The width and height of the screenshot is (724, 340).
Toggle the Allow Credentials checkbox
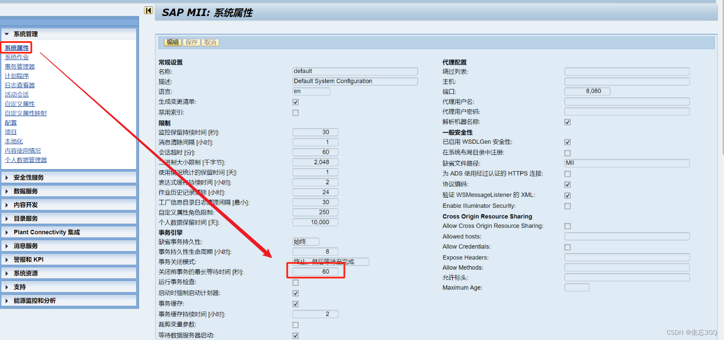[x=568, y=247]
